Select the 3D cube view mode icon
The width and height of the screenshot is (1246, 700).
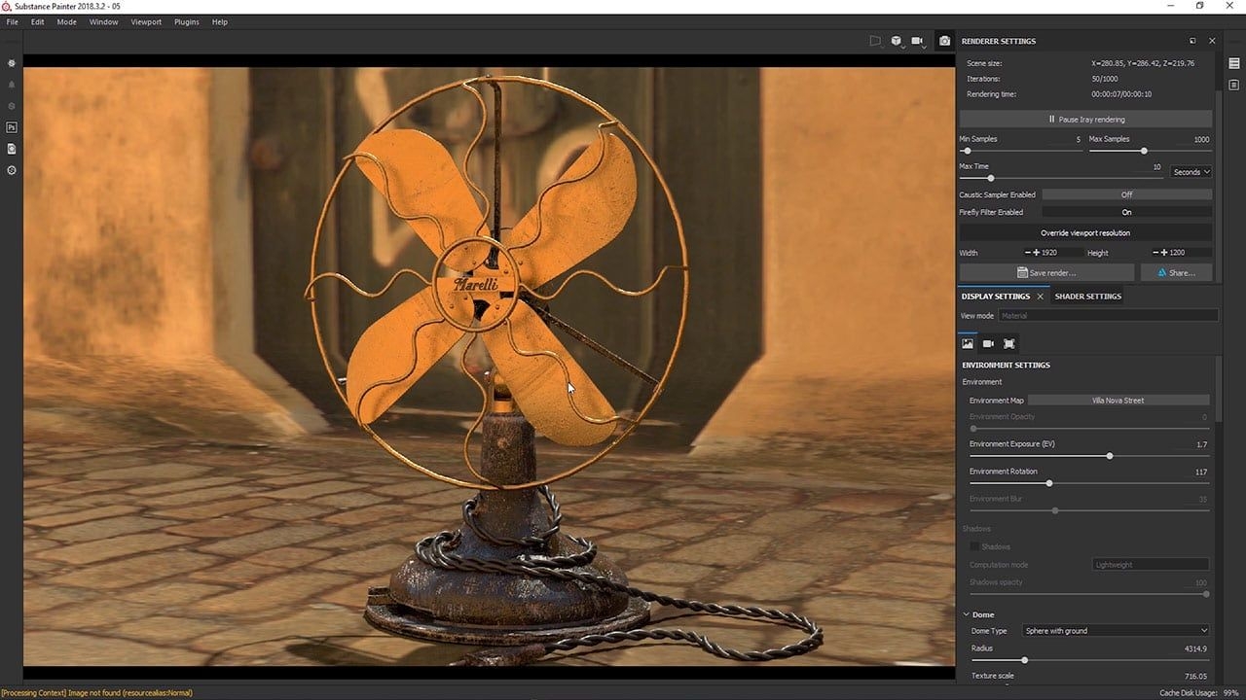897,41
